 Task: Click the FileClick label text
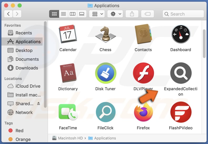click(106, 128)
